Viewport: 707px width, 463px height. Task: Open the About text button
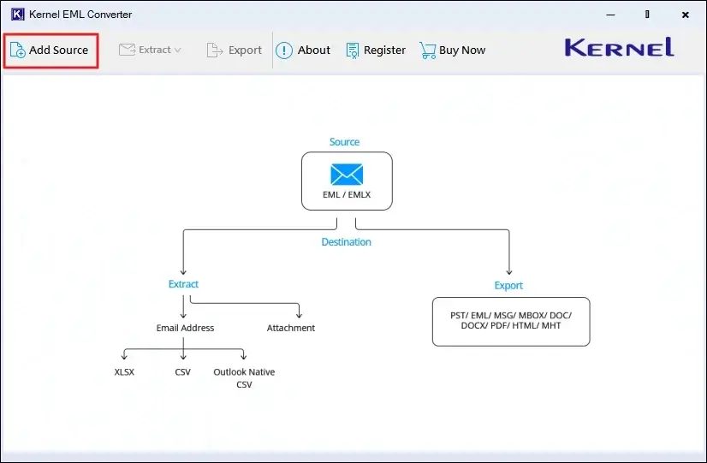[313, 50]
